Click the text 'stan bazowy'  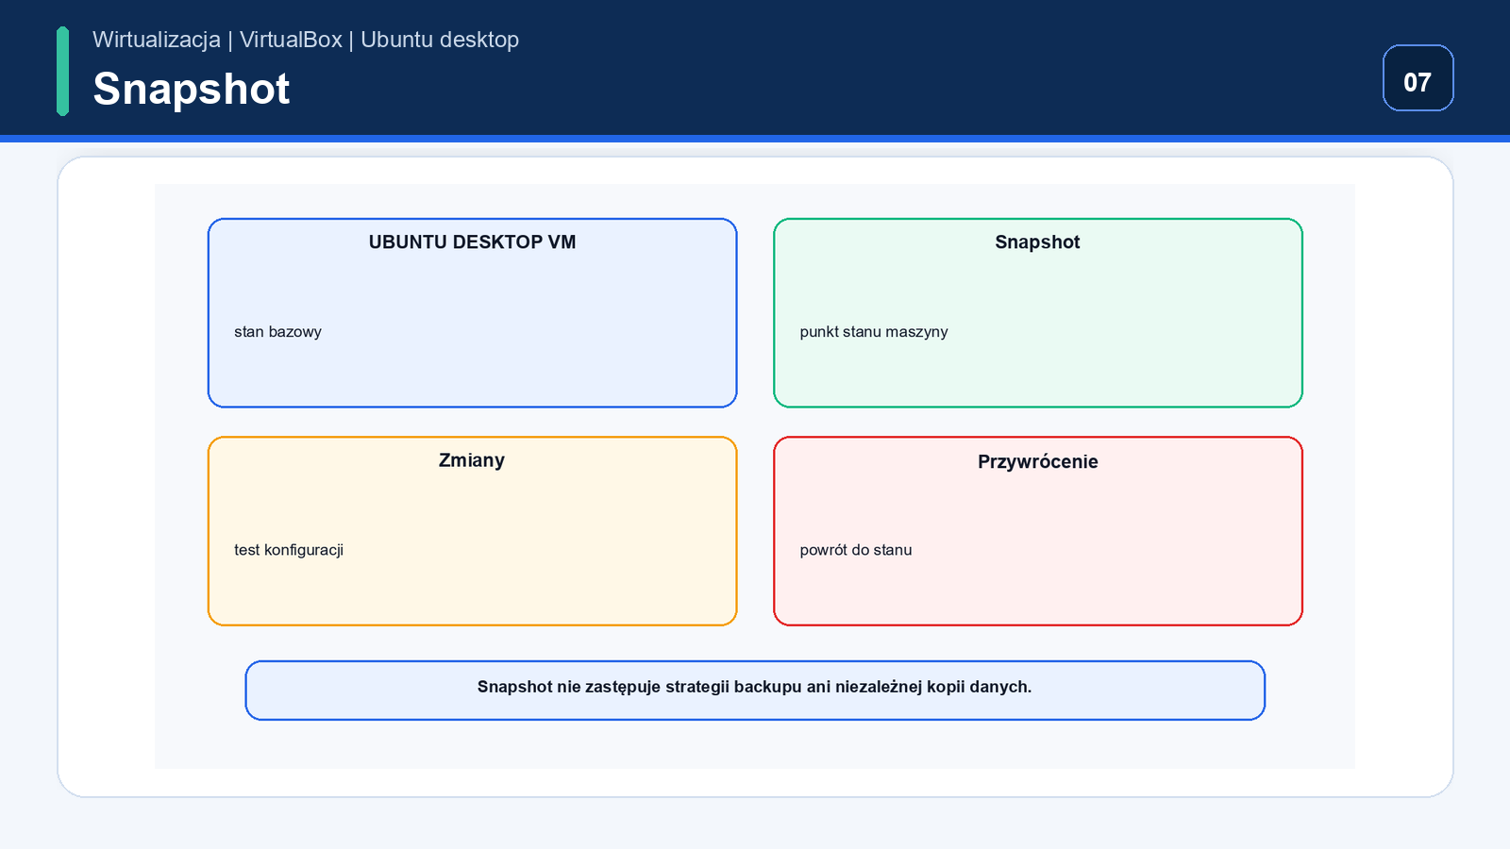point(277,332)
